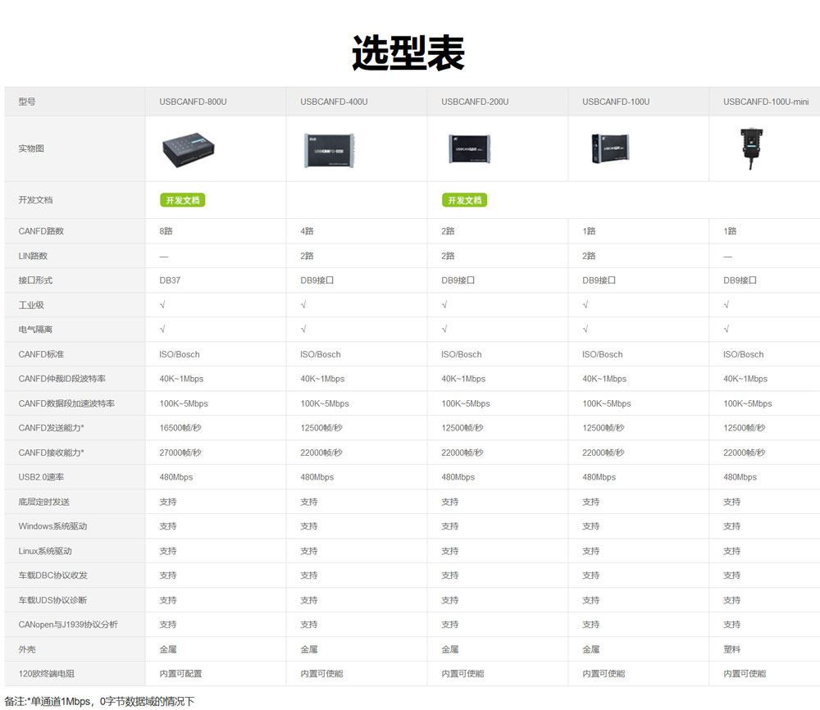
Task: Click 金属 shell cell for USBCANFD-800U
Action: (x=168, y=649)
